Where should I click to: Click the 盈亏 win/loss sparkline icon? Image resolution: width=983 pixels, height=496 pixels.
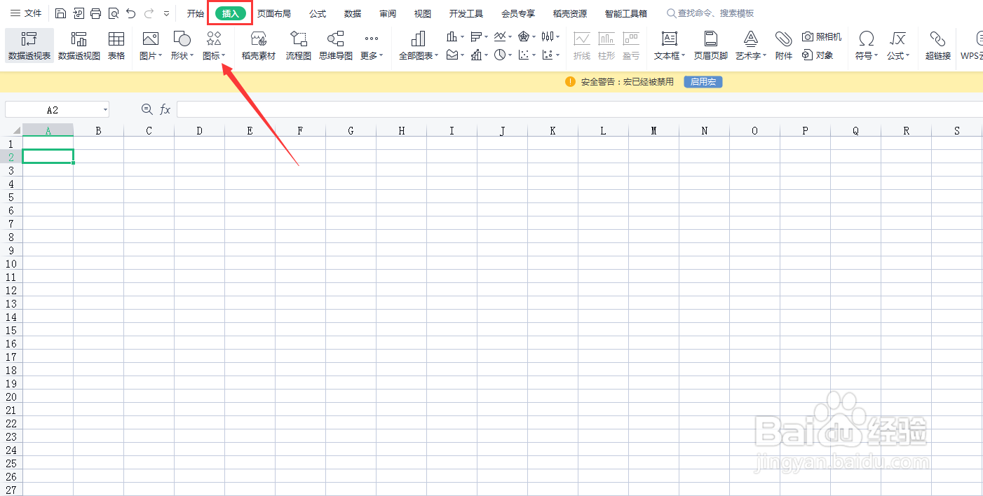[631, 46]
